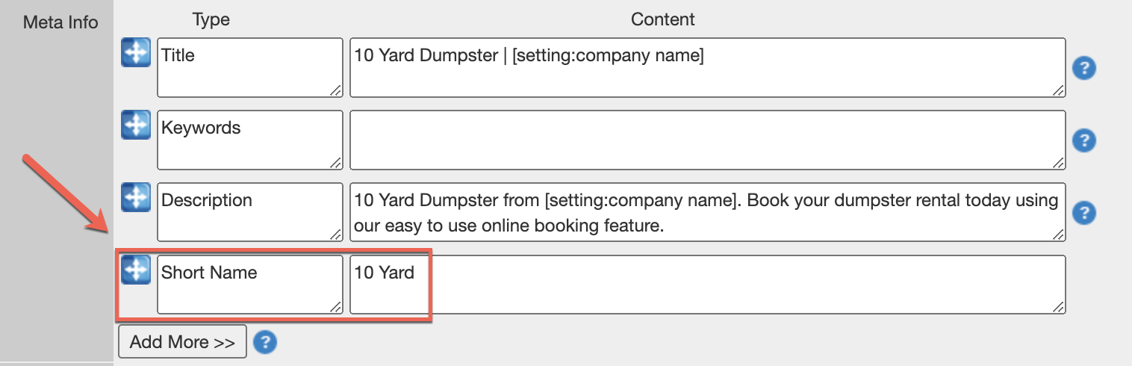Viewport: 1132px width, 366px height.
Task: Click resize grip of Title content box
Action: [x=1059, y=90]
